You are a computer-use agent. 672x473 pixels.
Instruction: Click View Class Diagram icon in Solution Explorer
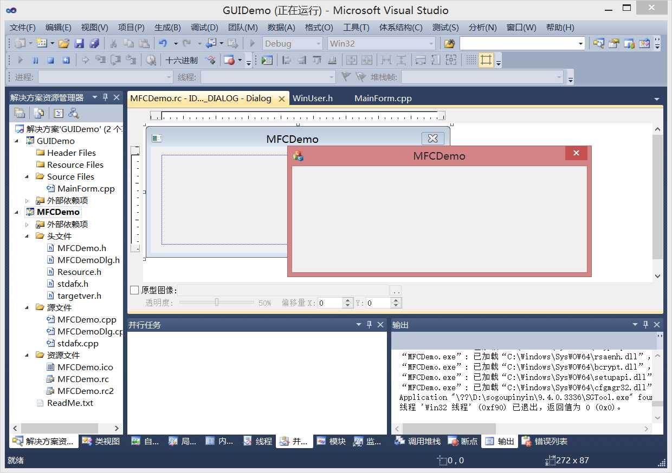click(x=73, y=113)
